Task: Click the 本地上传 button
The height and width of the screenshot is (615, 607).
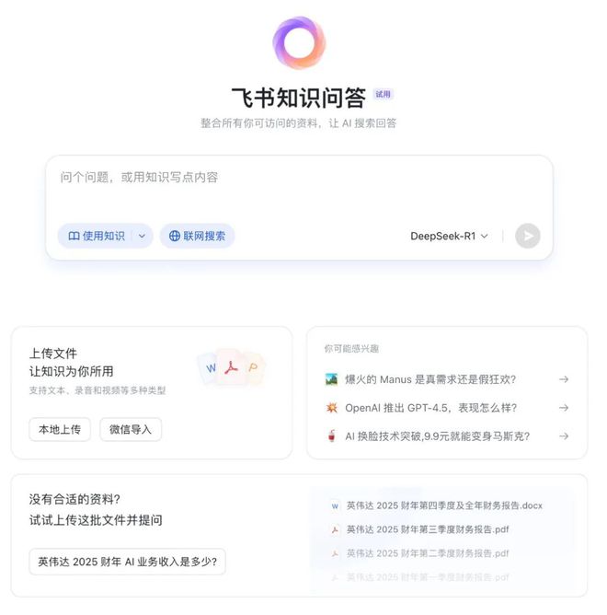Action: click(x=60, y=429)
